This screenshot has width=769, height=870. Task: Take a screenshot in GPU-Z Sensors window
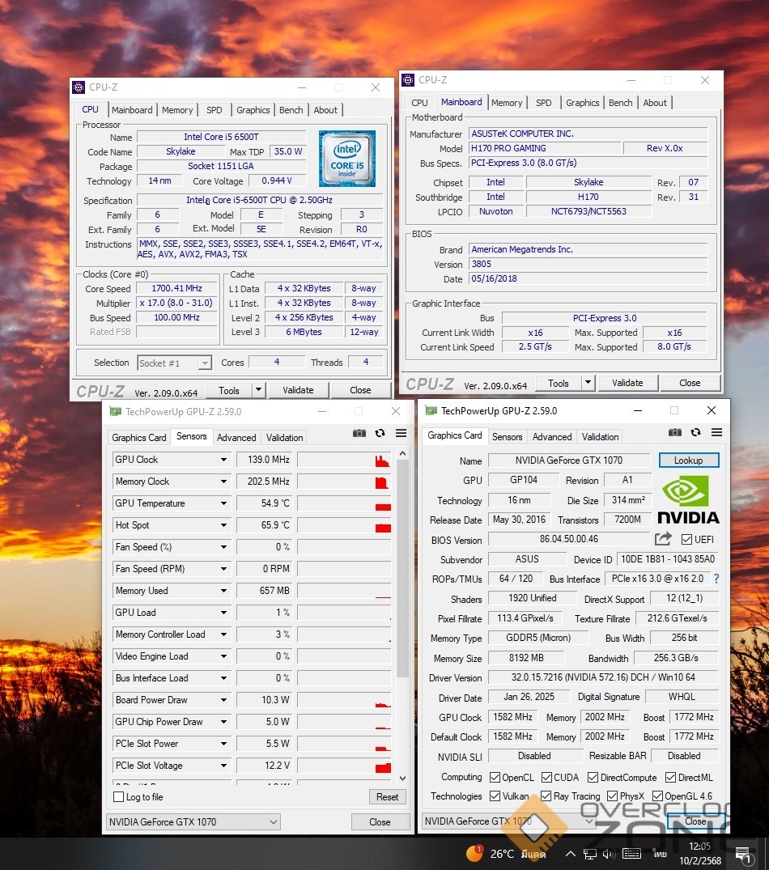[359, 433]
